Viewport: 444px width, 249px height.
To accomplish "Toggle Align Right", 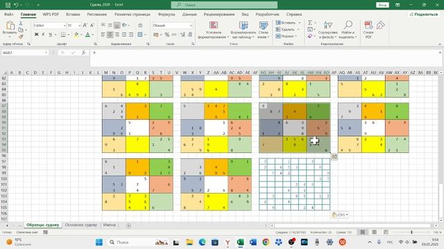I will (x=117, y=35).
